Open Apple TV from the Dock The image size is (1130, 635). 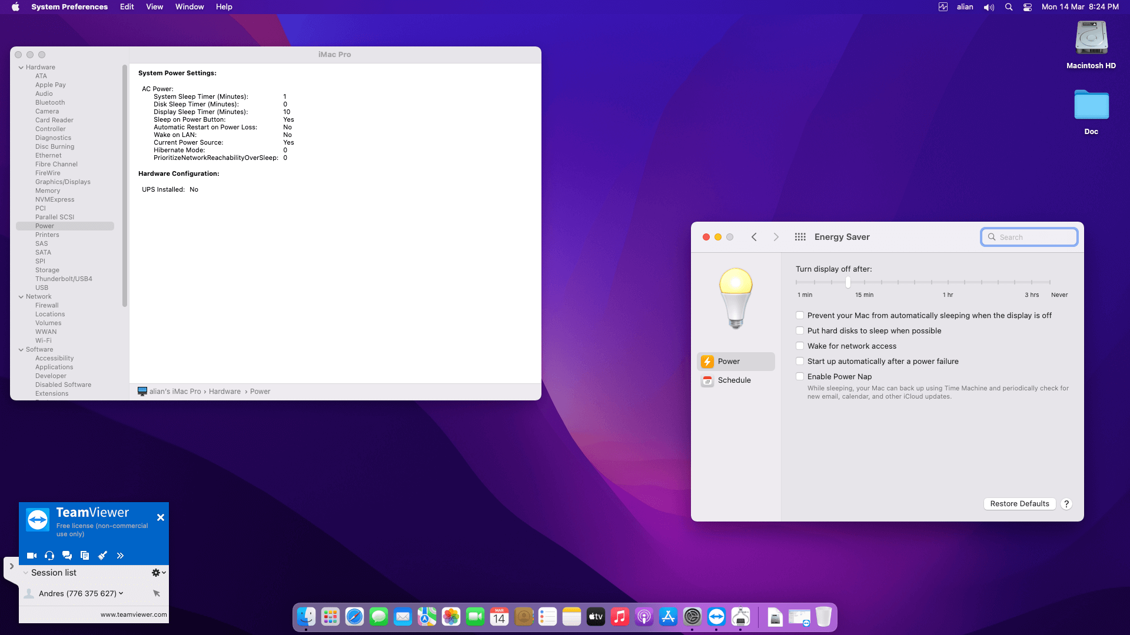596,617
